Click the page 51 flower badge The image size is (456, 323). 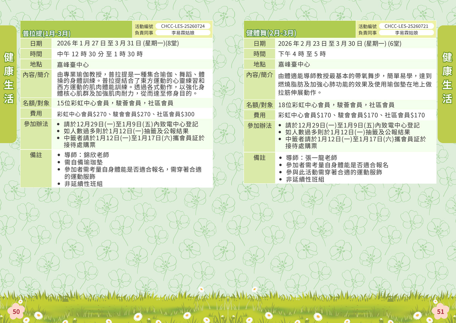tap(440, 312)
